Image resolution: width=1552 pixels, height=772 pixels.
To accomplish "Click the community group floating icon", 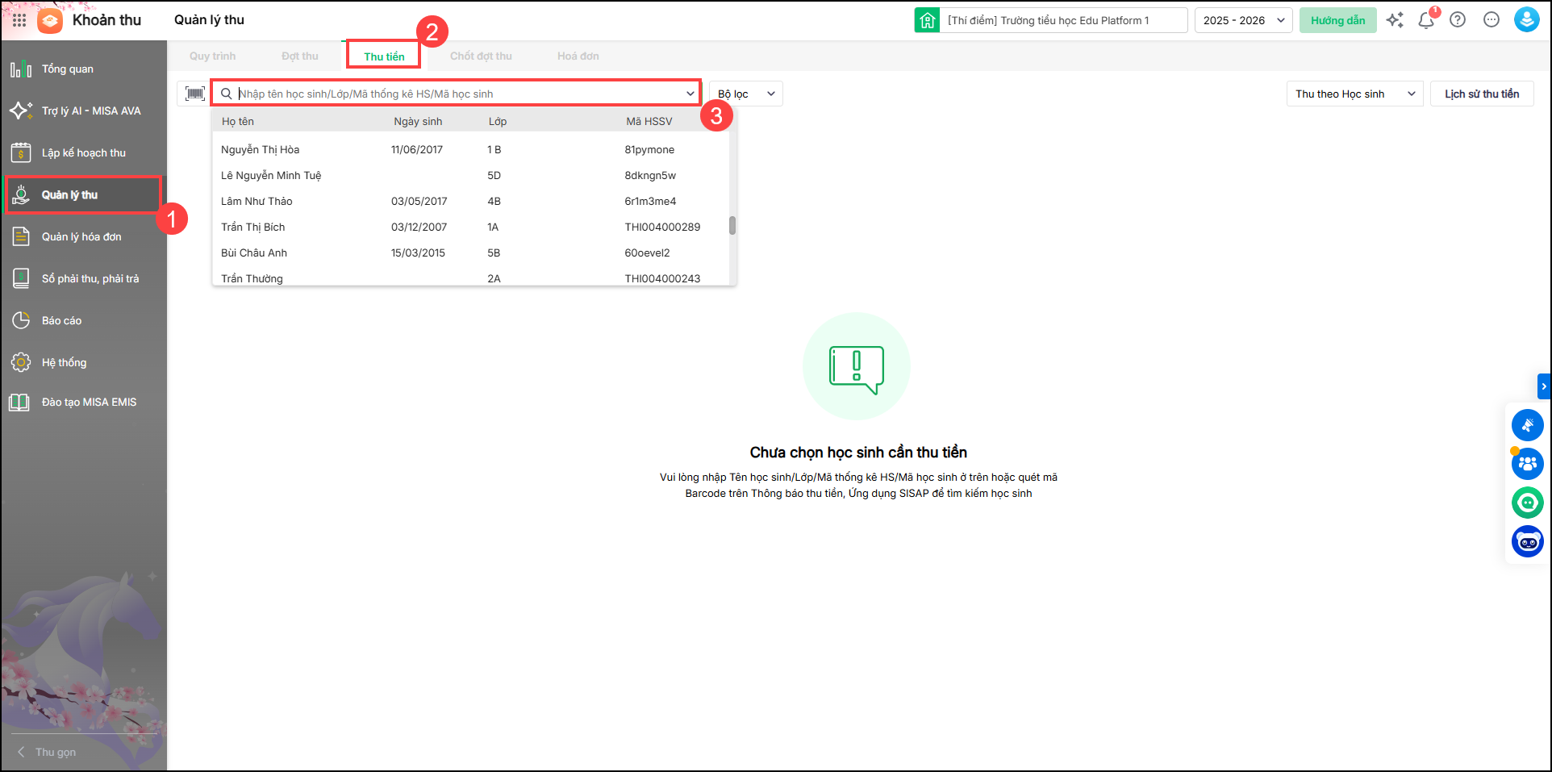I will pos(1527,464).
